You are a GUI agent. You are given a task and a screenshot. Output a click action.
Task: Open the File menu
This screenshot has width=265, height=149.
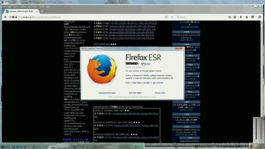pyautogui.click(x=5, y=7)
